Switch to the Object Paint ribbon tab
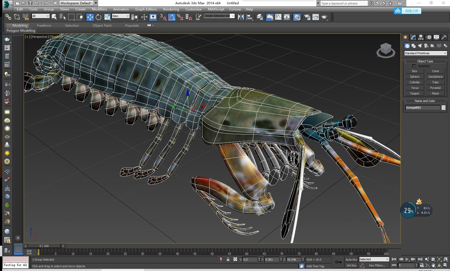This screenshot has height=271, width=450. pyautogui.click(x=102, y=25)
